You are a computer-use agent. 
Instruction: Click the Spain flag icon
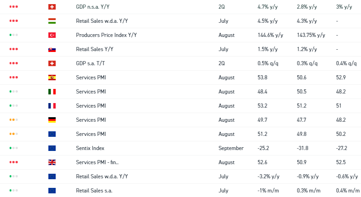point(52,78)
